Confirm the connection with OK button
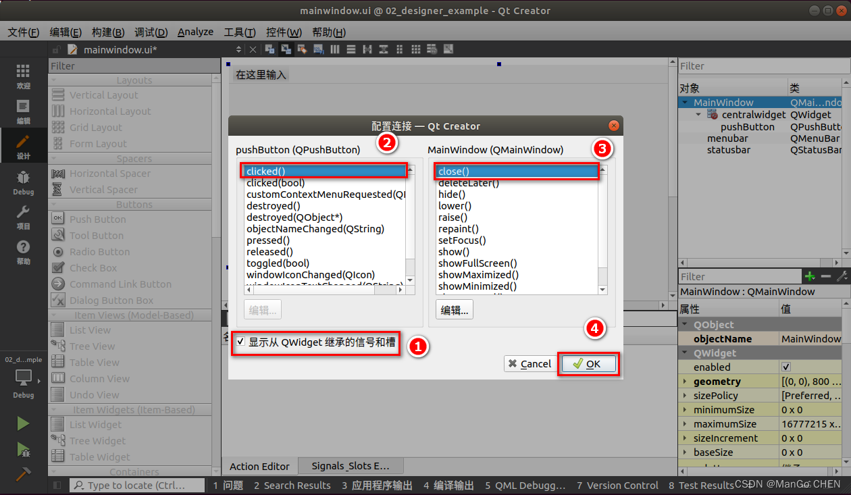Screen dimensions: 851x495 588,364
